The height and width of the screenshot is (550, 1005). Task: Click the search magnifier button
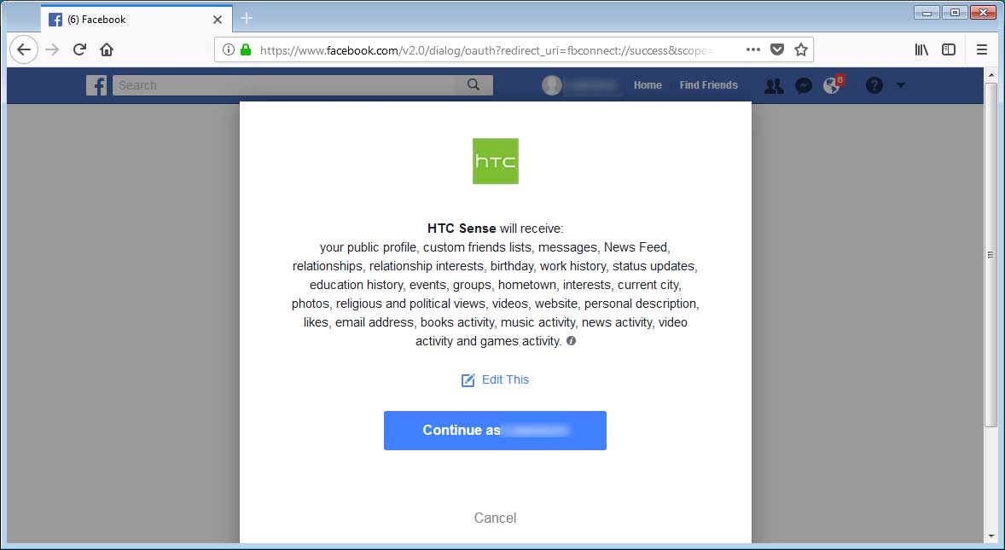click(473, 84)
